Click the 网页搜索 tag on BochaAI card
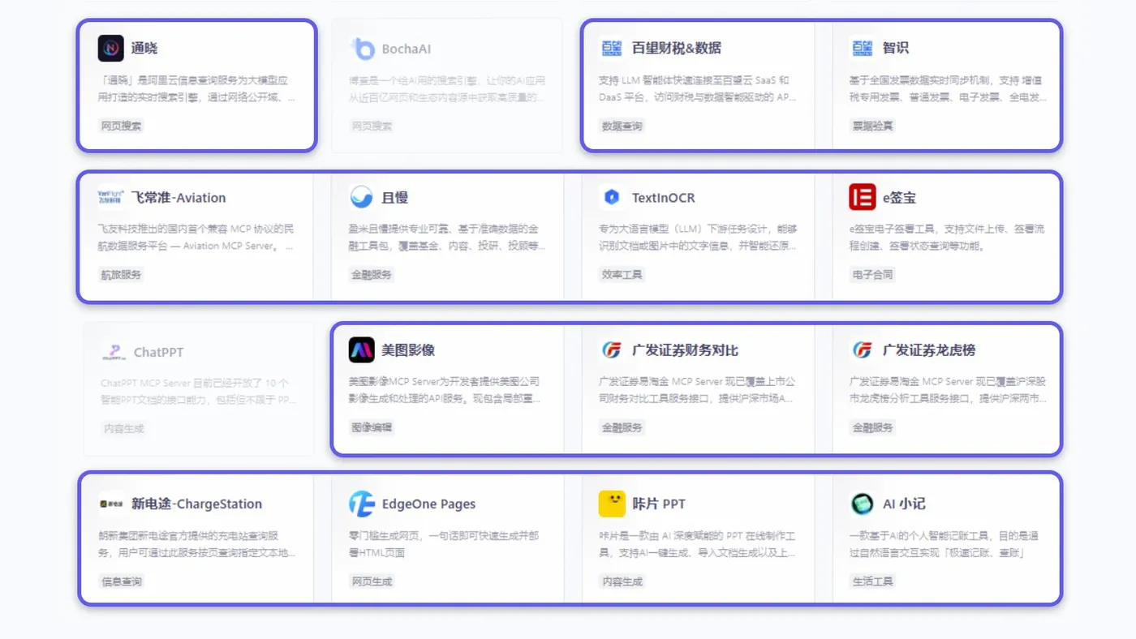The height and width of the screenshot is (639, 1136). click(x=372, y=126)
